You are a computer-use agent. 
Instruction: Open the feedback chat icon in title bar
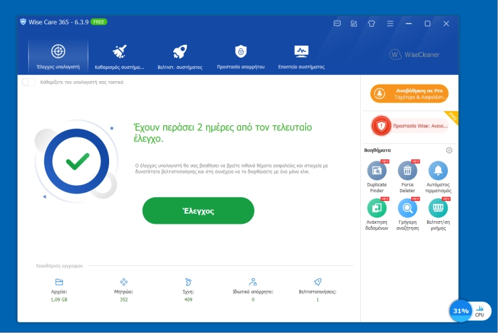click(337, 23)
